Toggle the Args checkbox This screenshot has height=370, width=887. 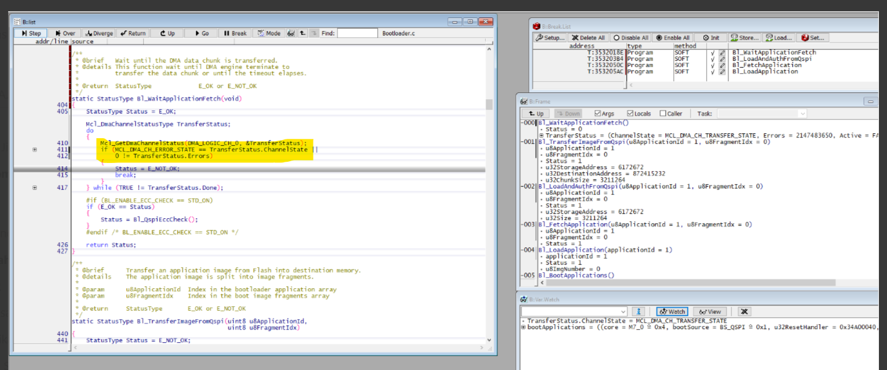(x=605, y=113)
